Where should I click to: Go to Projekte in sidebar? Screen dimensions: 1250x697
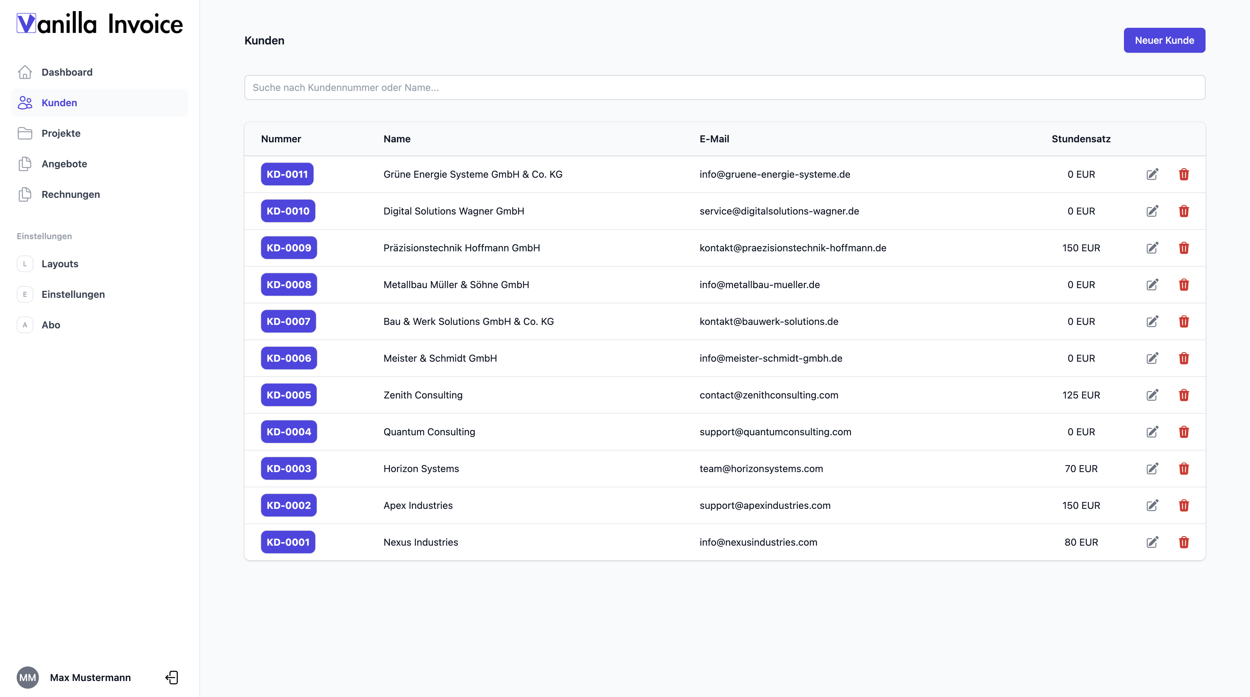tap(61, 133)
